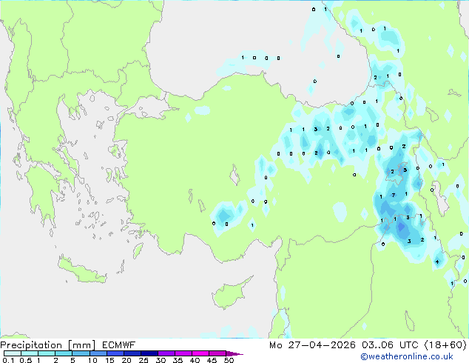469x363 pixels.
Task: Click the 1–2 mm legend swatch
Action: 47,353
